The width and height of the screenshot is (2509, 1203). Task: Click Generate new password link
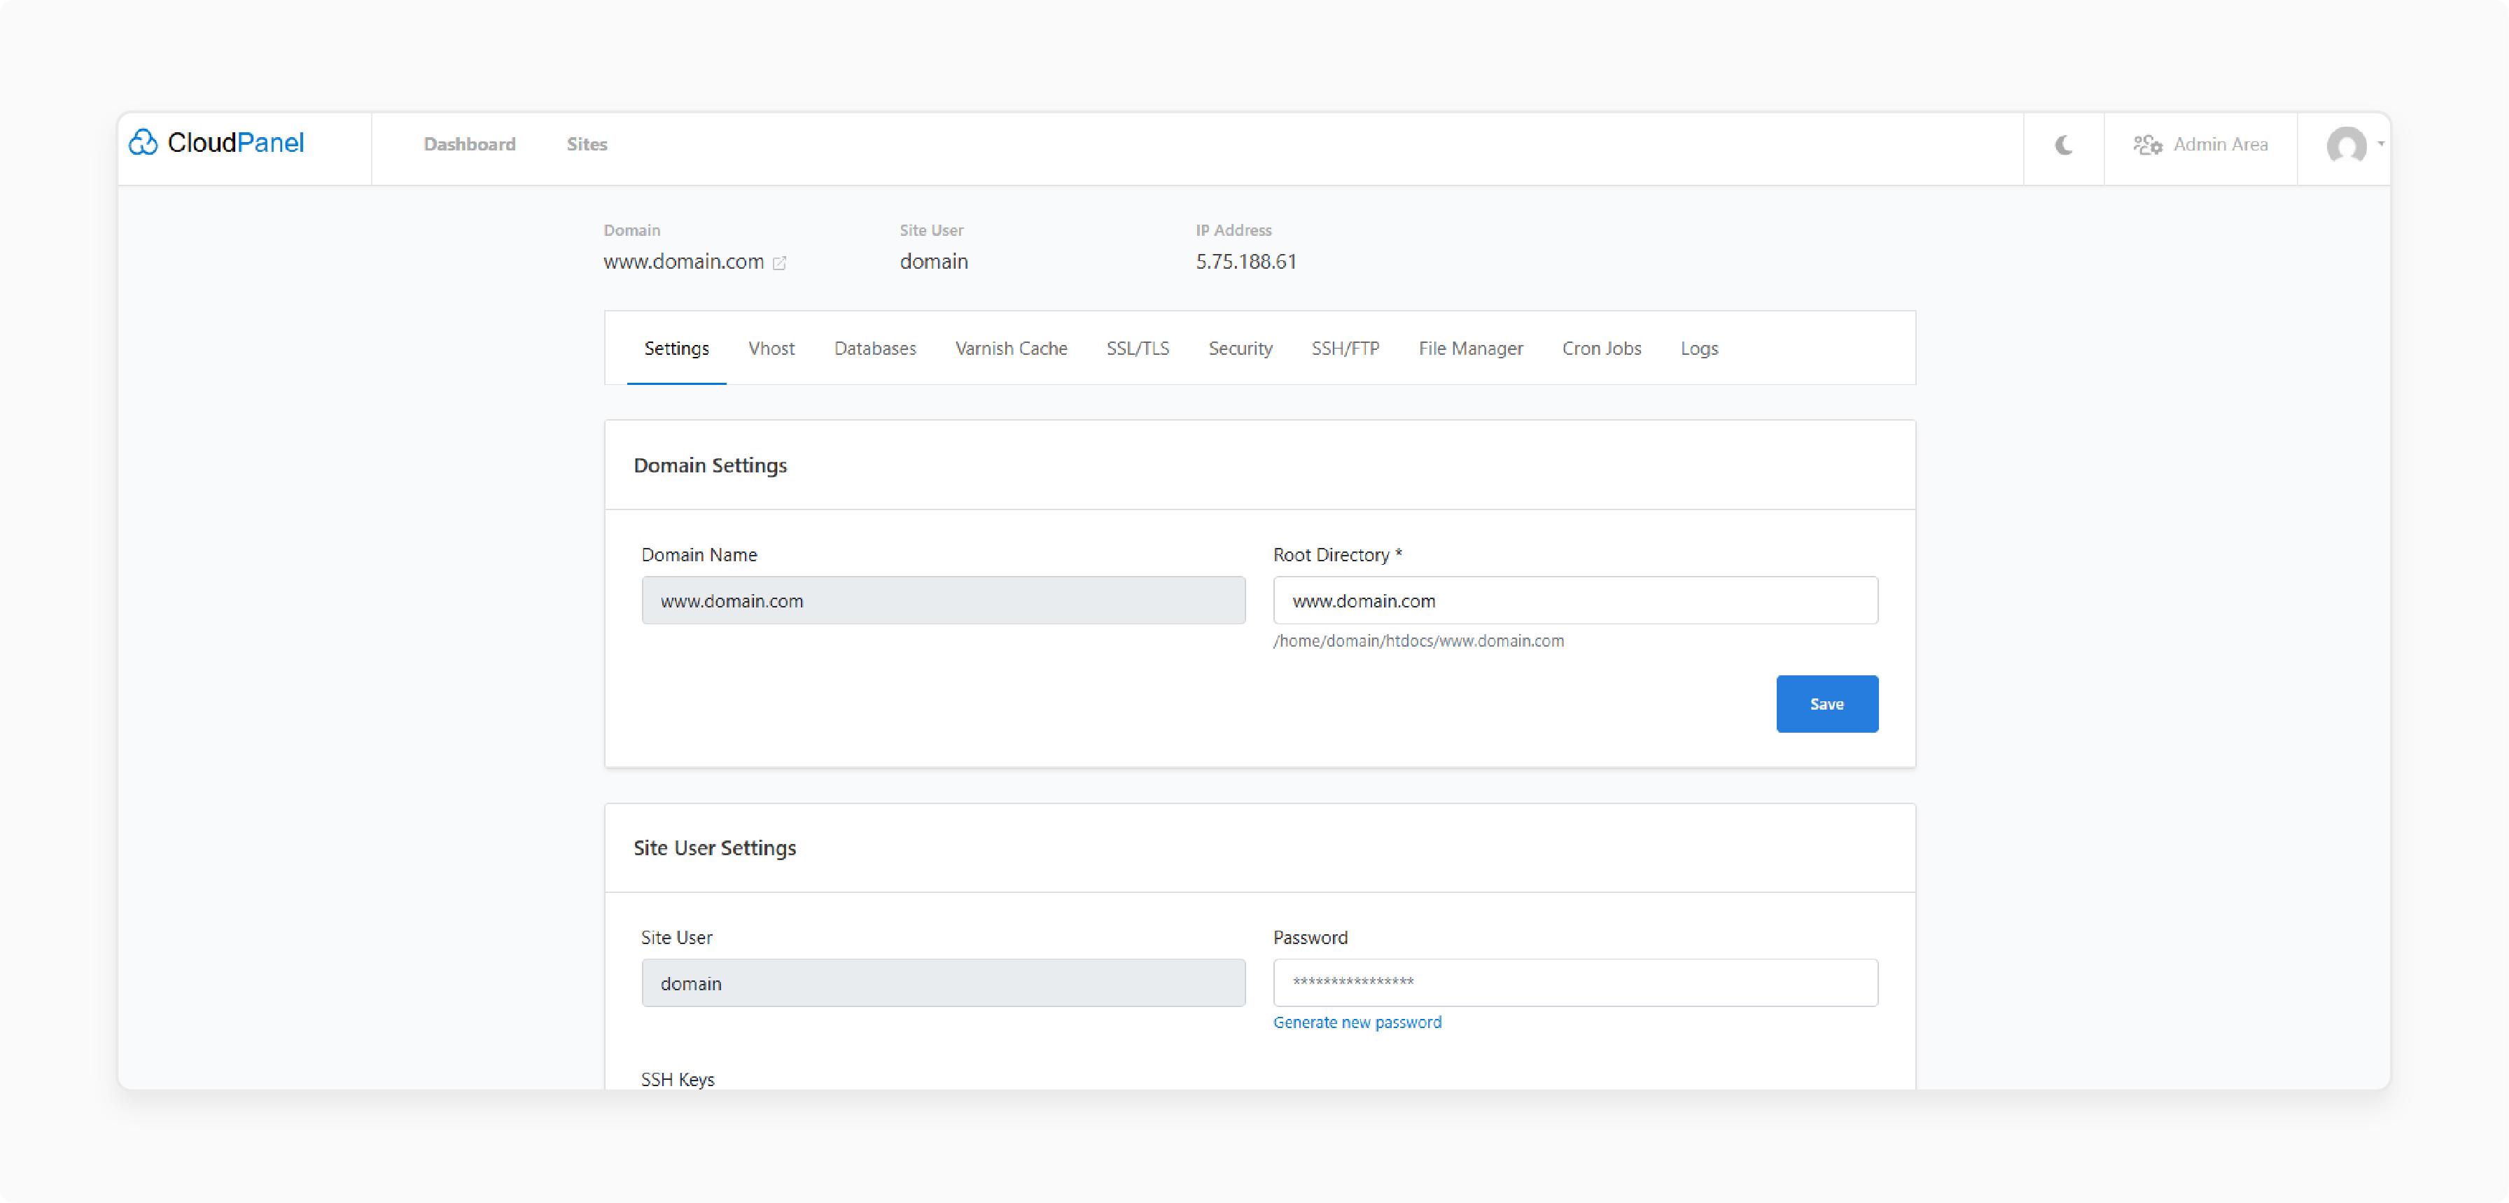1357,1023
